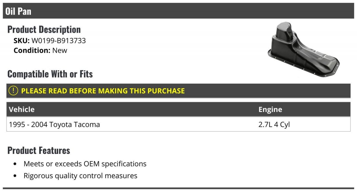Viewport: 357px width, 192px height.
Task: Click the Engine column header
Action: tap(270, 110)
